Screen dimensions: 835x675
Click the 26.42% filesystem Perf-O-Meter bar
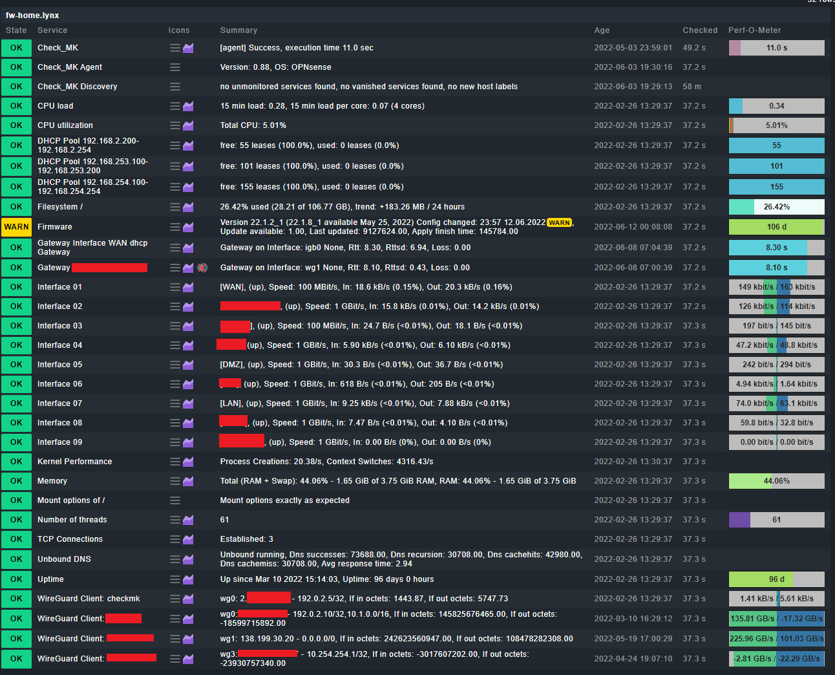point(777,207)
